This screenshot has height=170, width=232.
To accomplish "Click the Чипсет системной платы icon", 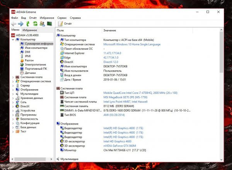I will [62, 102].
